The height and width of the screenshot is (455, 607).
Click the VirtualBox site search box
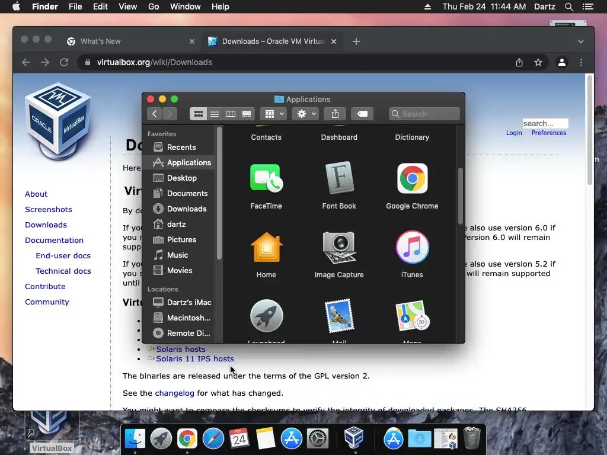point(545,123)
